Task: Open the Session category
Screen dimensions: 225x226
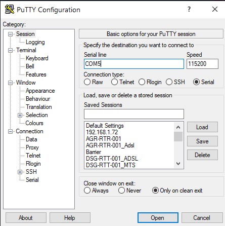Action: coord(25,34)
